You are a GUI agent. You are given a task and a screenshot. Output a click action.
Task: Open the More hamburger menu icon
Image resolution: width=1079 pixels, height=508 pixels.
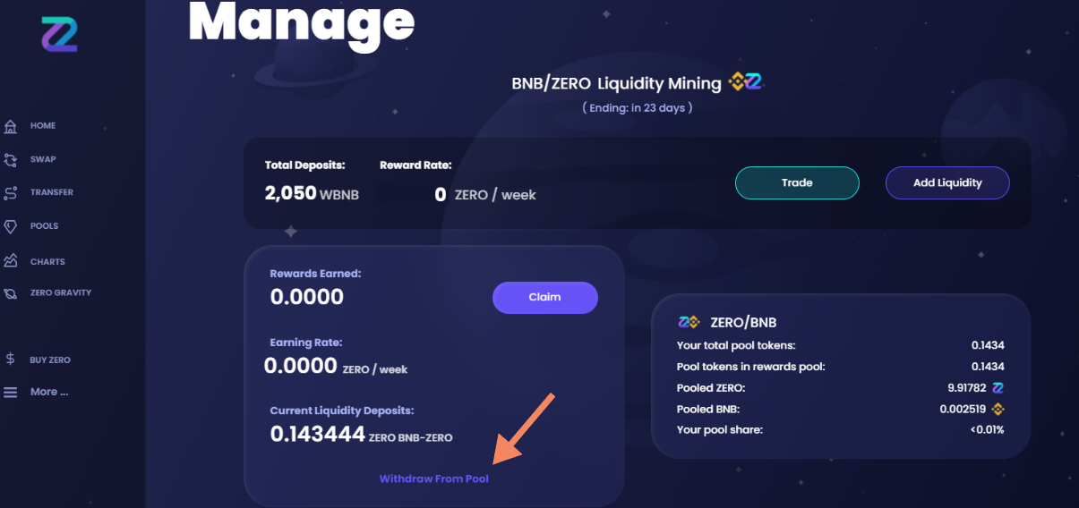click(x=11, y=393)
